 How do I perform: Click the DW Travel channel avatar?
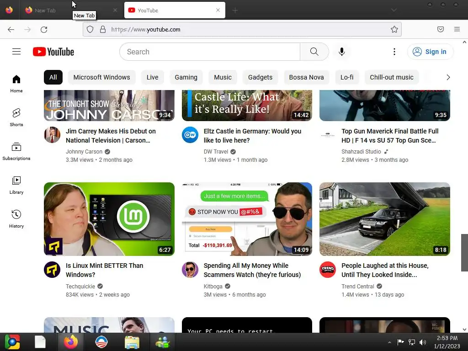pos(190,135)
